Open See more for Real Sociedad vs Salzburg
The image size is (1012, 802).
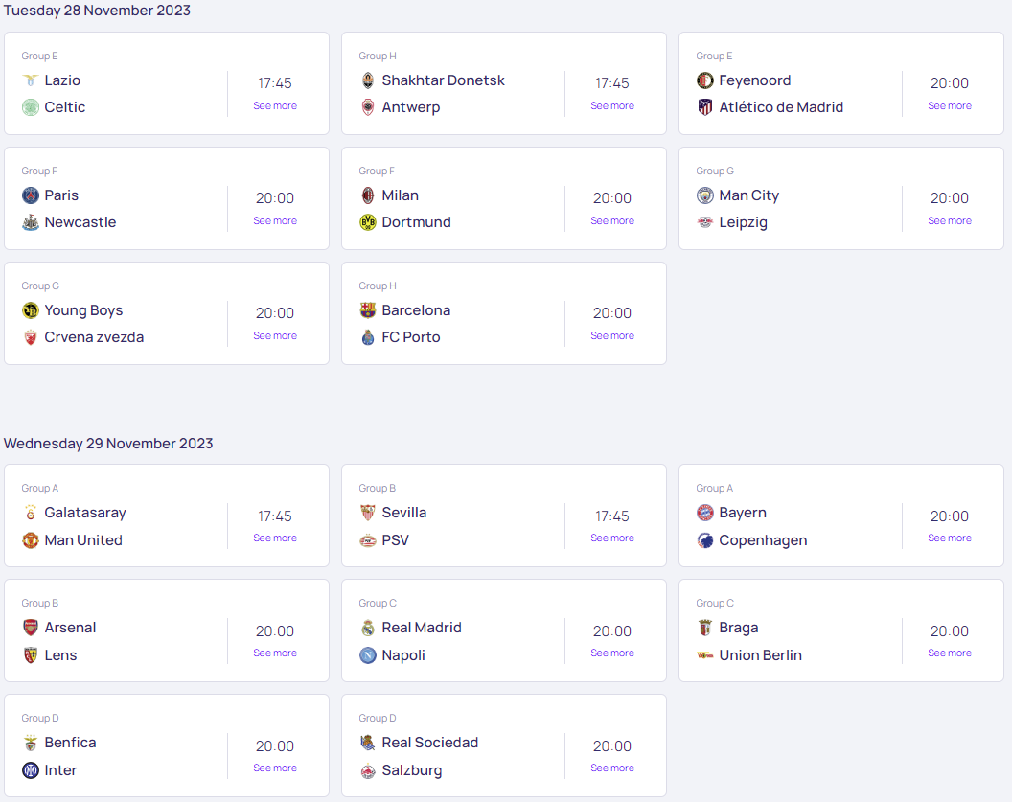click(612, 768)
